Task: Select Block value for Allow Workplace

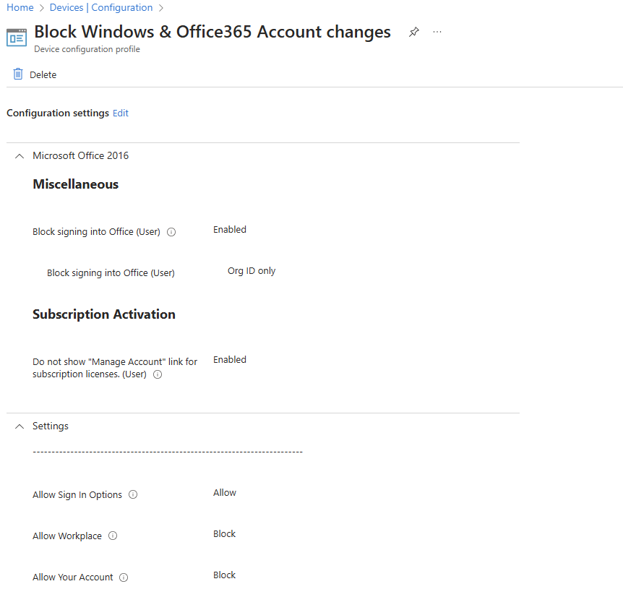Action: 225,534
